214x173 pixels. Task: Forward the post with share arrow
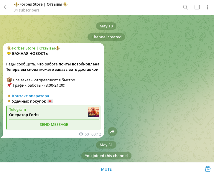pos(112,131)
